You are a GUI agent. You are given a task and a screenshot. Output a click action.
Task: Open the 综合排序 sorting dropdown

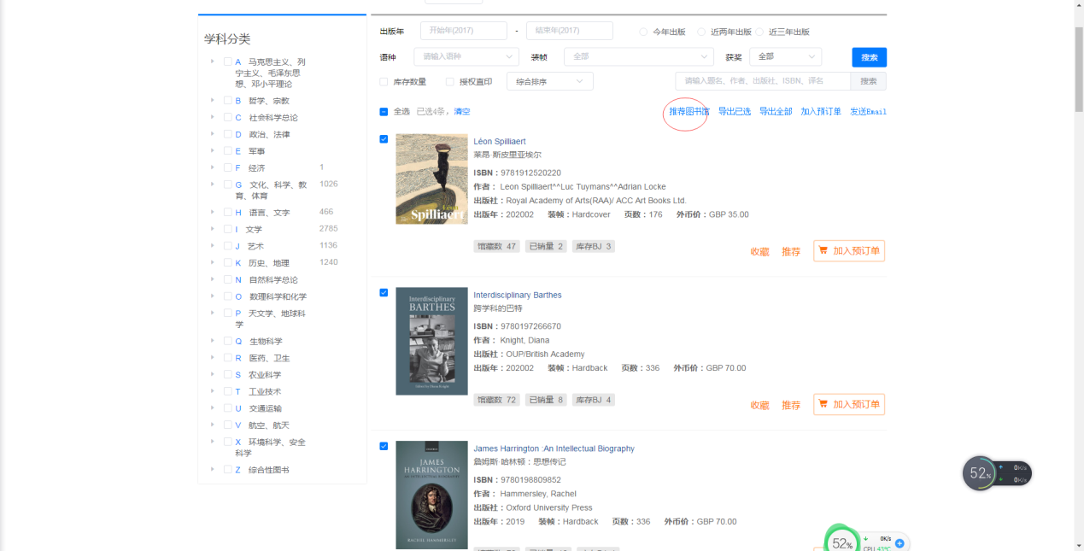tap(549, 82)
